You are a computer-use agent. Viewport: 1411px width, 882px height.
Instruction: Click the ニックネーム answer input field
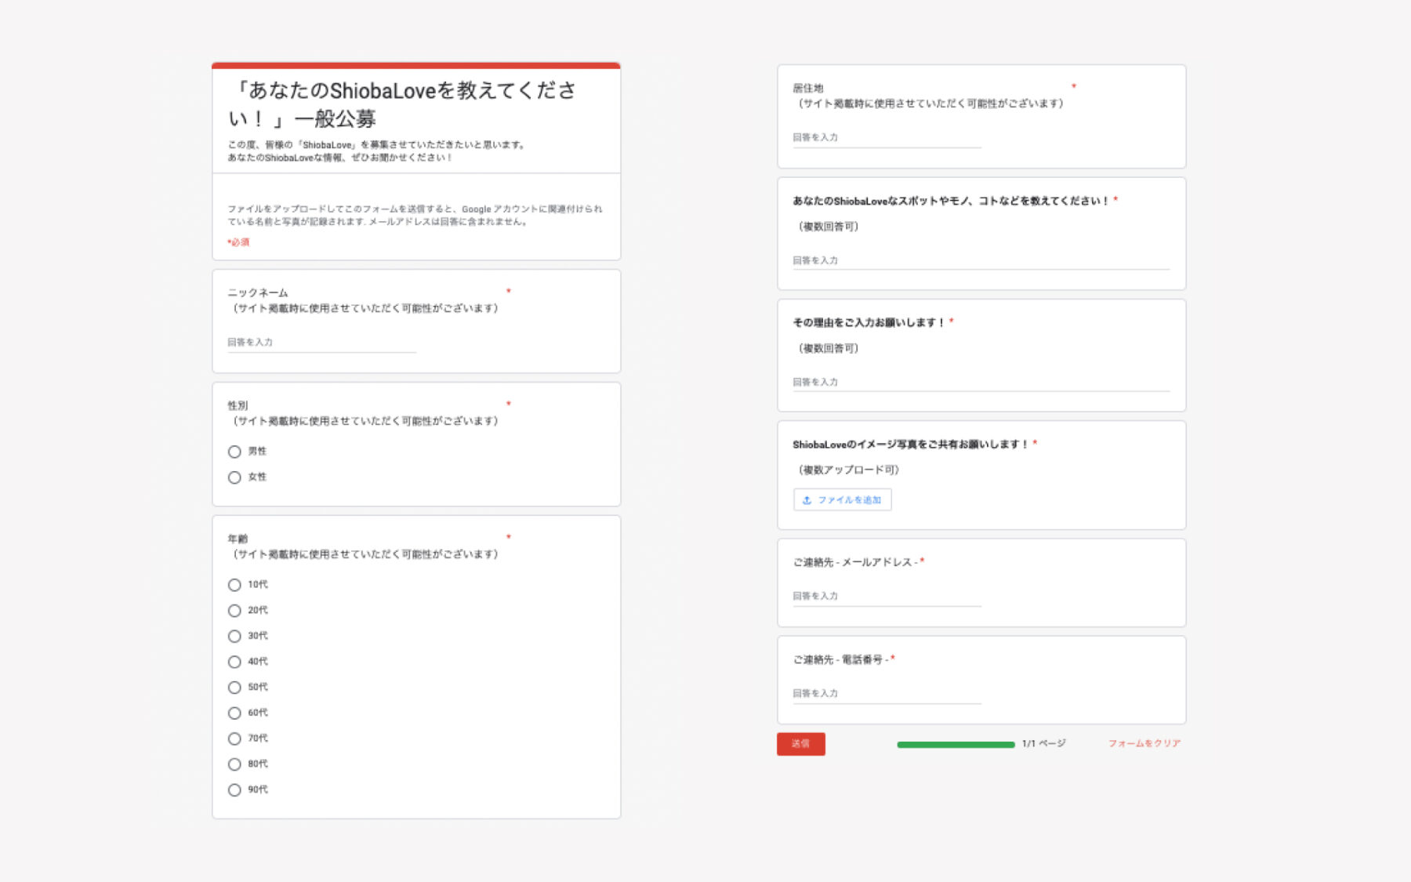coord(321,343)
